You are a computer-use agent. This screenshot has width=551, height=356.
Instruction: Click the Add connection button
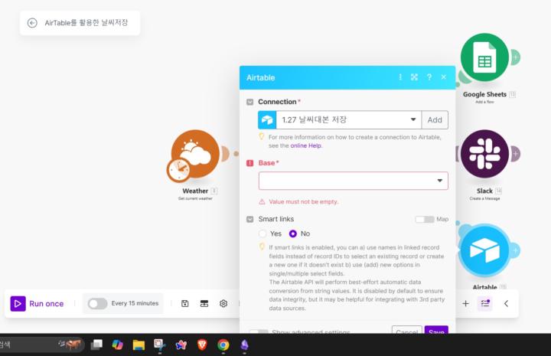coord(435,120)
